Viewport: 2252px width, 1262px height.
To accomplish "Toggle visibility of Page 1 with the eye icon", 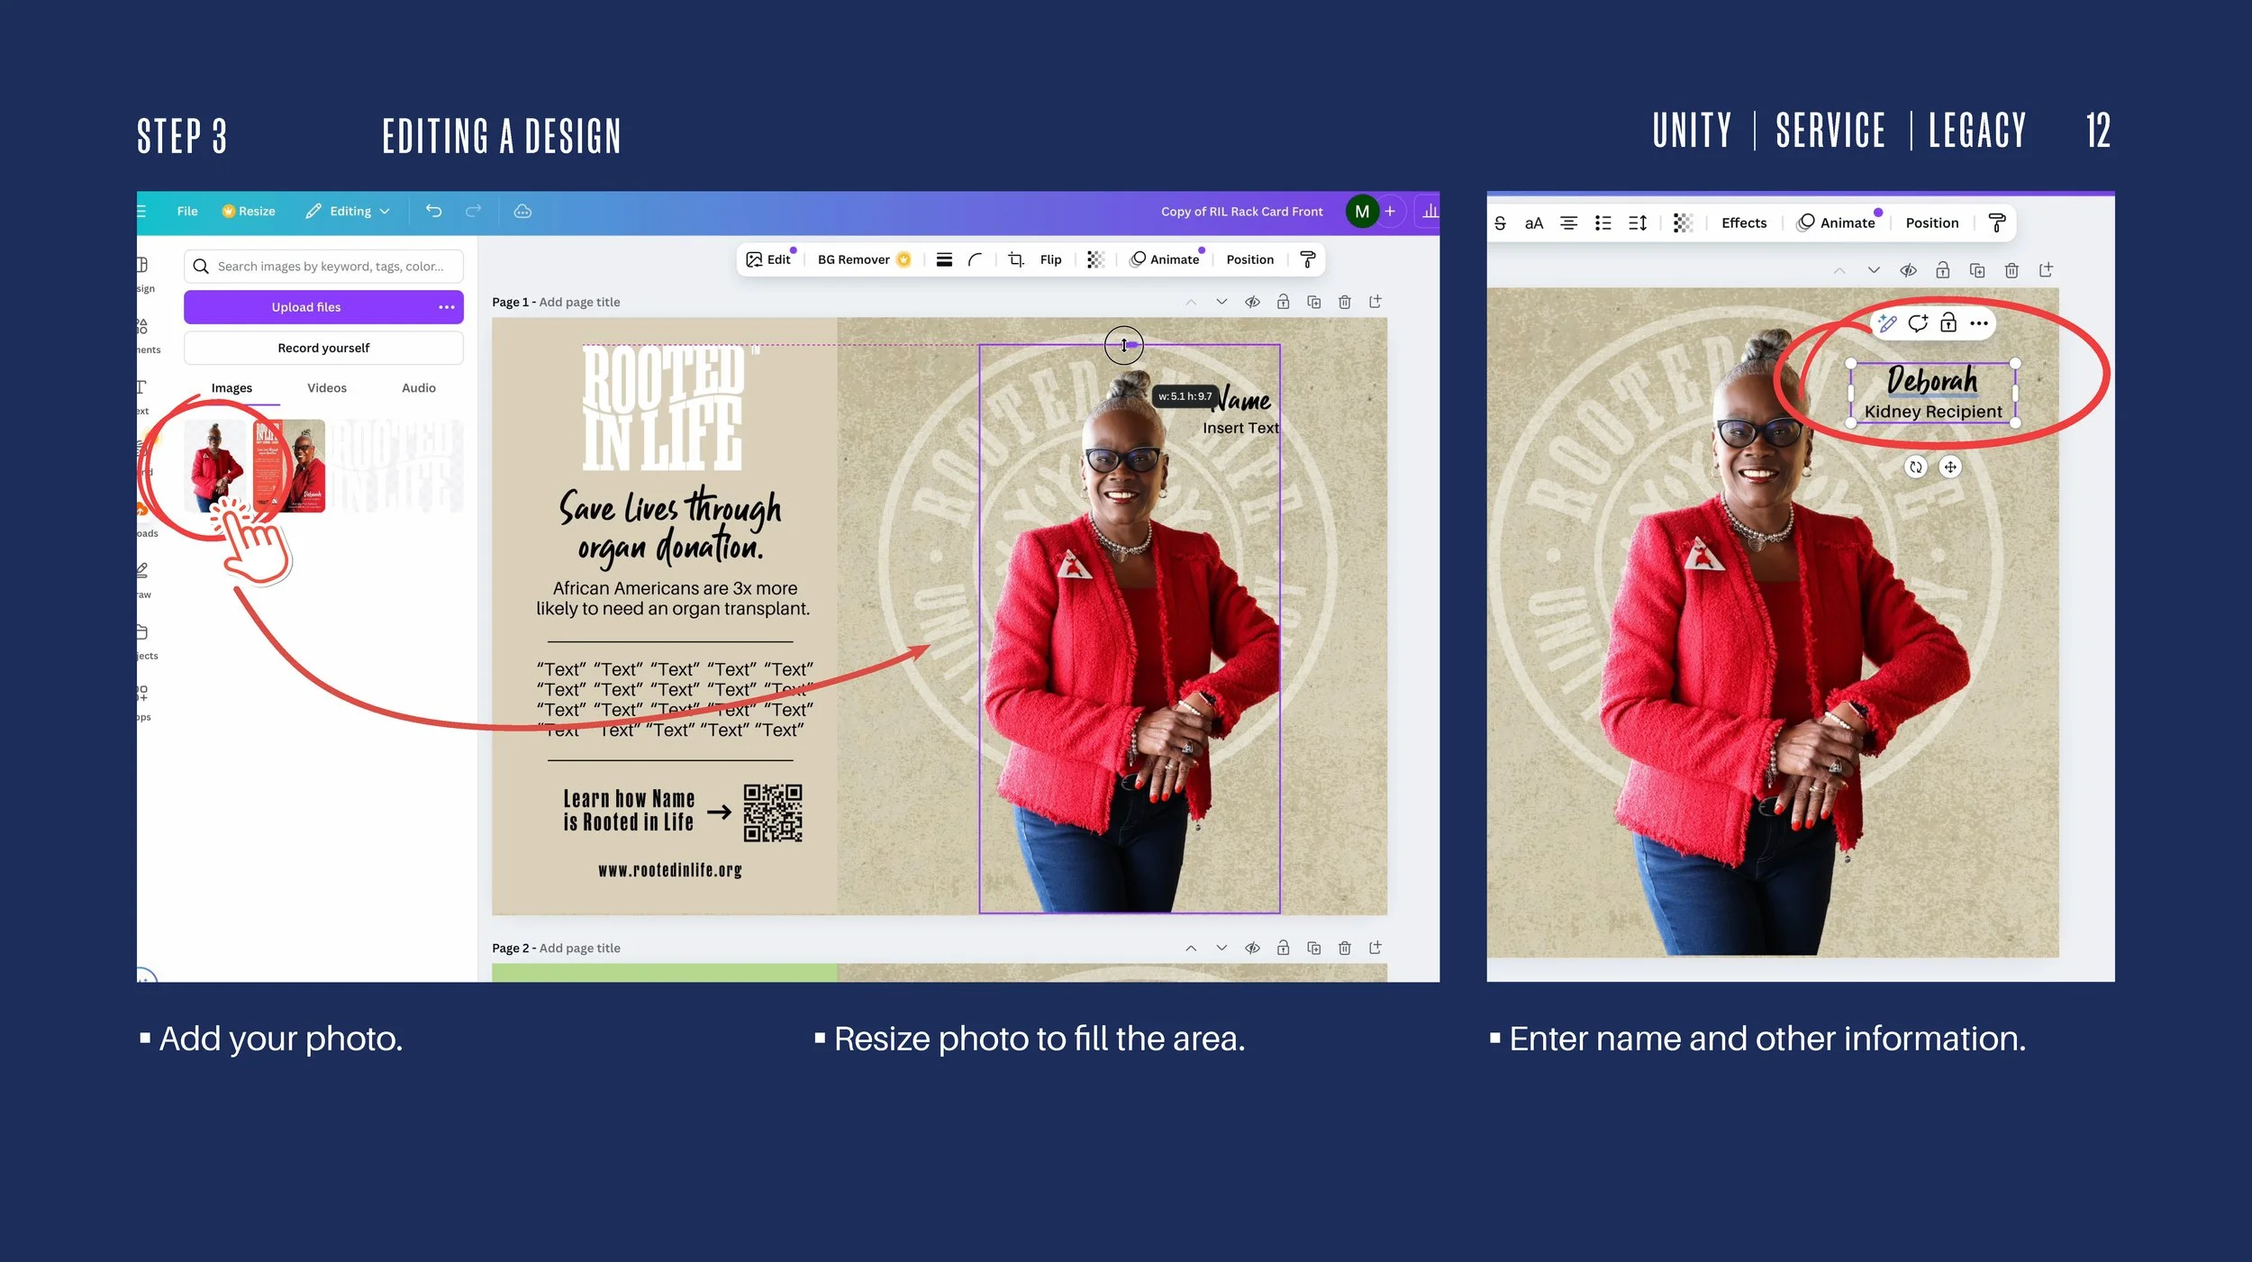I will pos(1253,302).
